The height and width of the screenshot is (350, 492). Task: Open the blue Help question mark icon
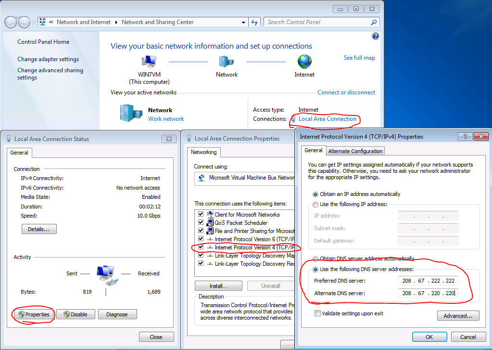point(376,36)
